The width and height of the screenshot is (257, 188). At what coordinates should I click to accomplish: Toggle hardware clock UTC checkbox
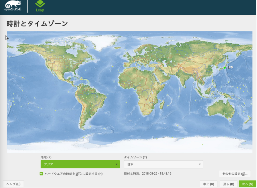point(41,174)
